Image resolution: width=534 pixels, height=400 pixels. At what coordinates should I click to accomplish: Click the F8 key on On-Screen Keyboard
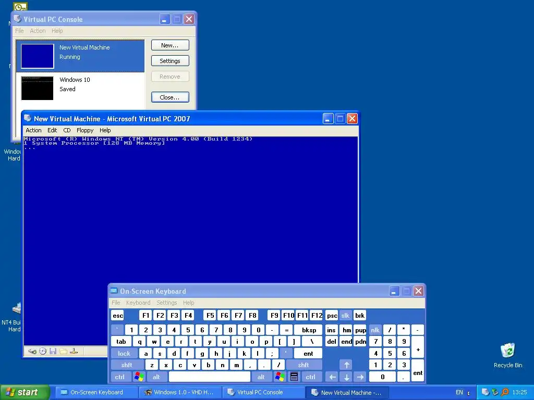pyautogui.click(x=252, y=315)
